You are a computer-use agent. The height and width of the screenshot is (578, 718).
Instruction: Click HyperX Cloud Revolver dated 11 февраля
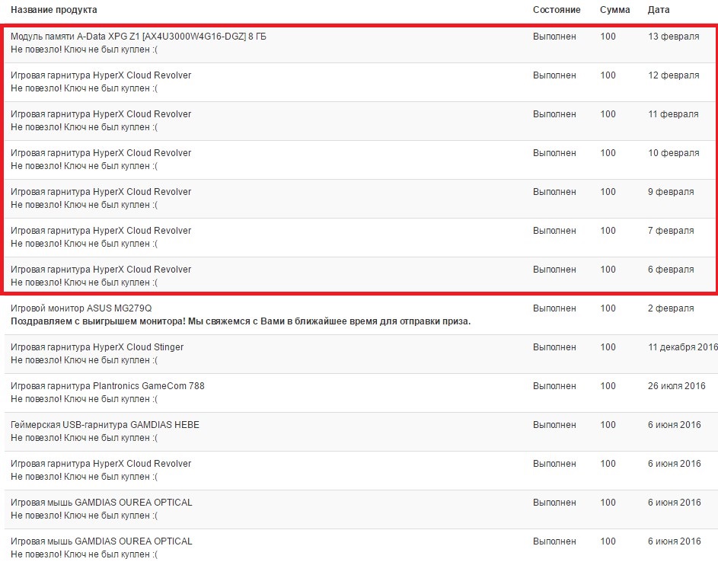101,114
